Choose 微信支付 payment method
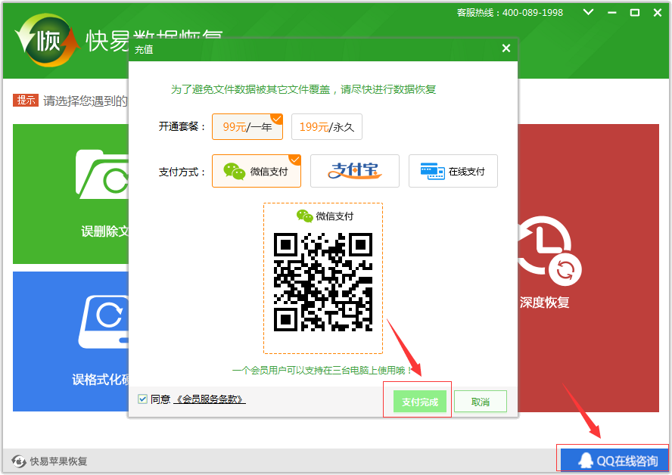672x475 pixels. click(257, 172)
